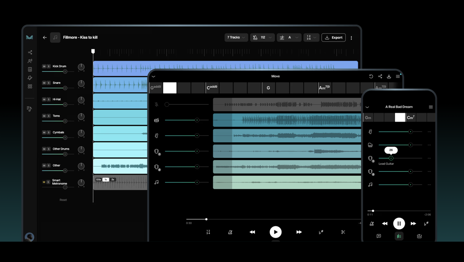
Task: Click the scissors trim icon on tablet
Action: point(343,232)
